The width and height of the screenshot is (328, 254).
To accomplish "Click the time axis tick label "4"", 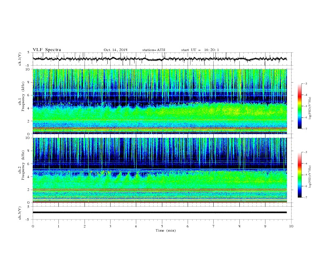I will [x=136, y=226].
